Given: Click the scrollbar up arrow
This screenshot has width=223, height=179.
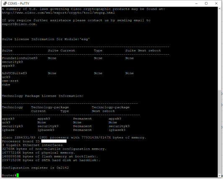Looking at the screenshot, I should coord(220,9).
